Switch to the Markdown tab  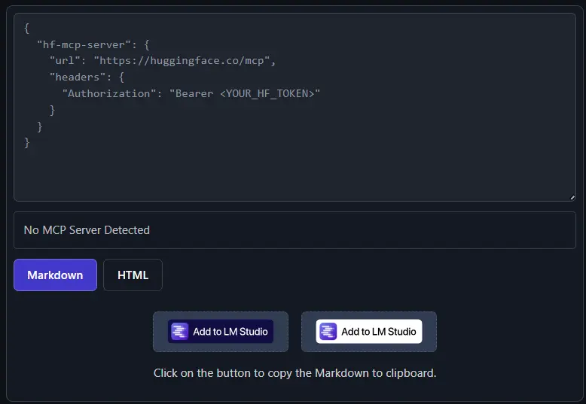tap(55, 275)
